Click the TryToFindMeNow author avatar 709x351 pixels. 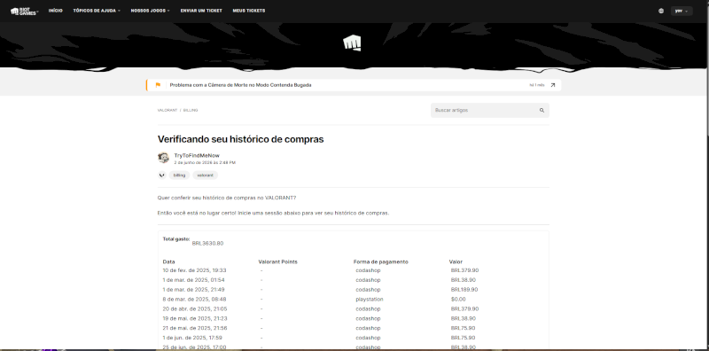(163, 158)
